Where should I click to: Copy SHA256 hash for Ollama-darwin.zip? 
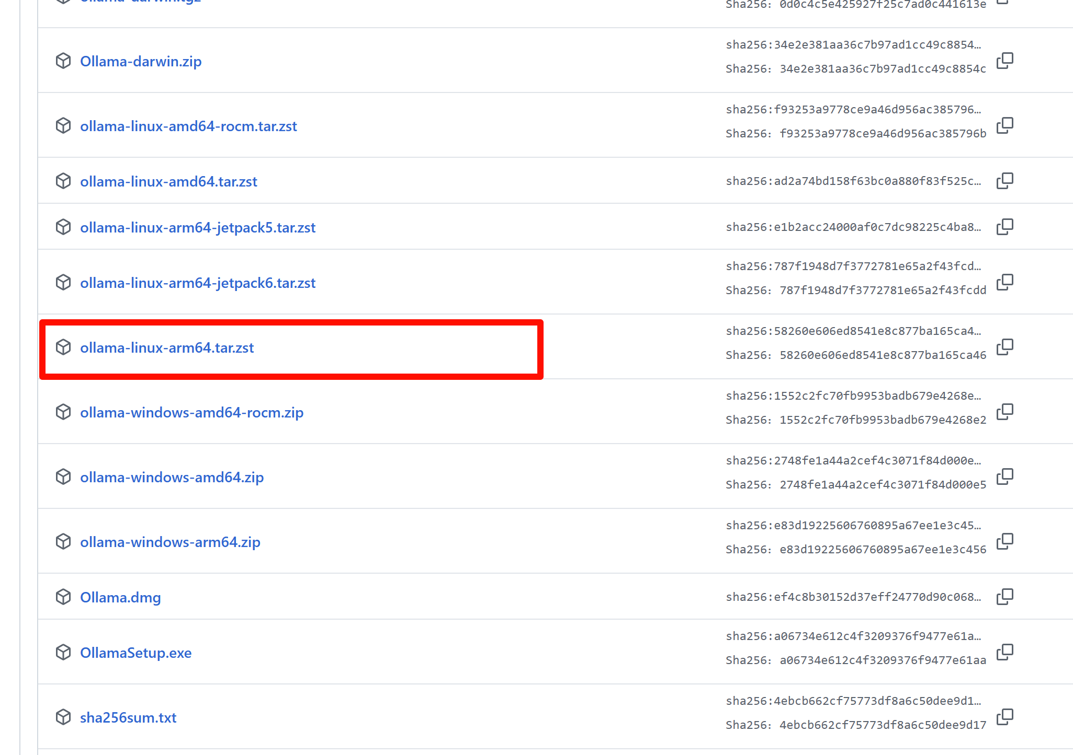pyautogui.click(x=1004, y=61)
